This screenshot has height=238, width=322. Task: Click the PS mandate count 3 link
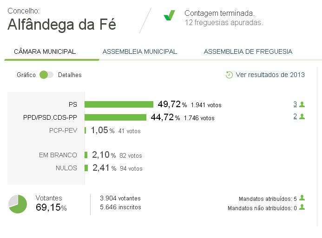(295, 104)
